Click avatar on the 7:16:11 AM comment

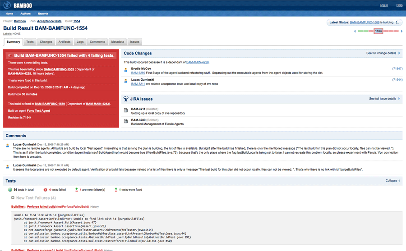pos(8,167)
